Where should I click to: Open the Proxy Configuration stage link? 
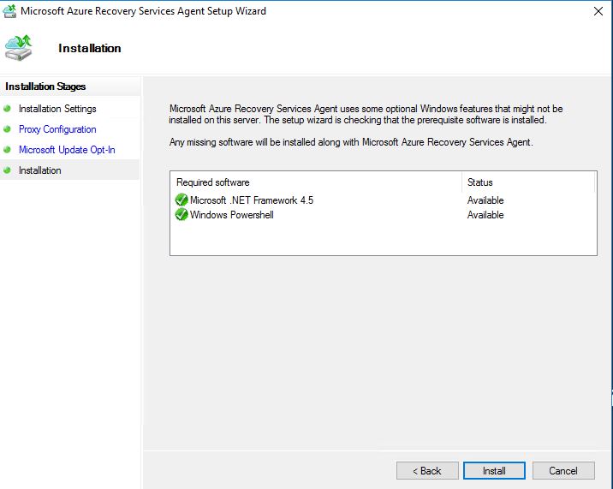pos(57,129)
